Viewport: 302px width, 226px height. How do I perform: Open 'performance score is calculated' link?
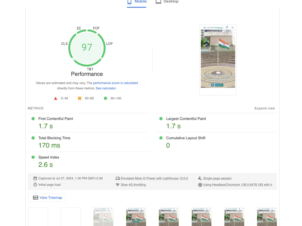pyautogui.click(x=115, y=83)
